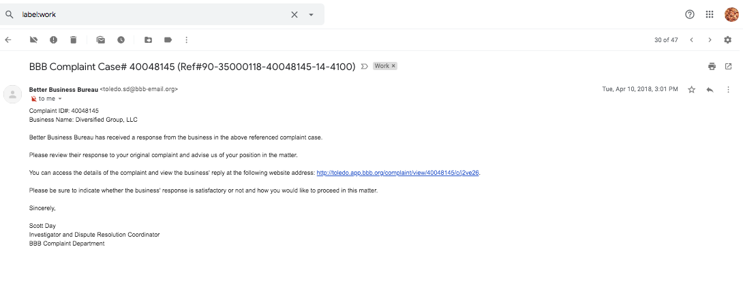Click in the label:work search field
743x300 pixels.
click(150, 14)
